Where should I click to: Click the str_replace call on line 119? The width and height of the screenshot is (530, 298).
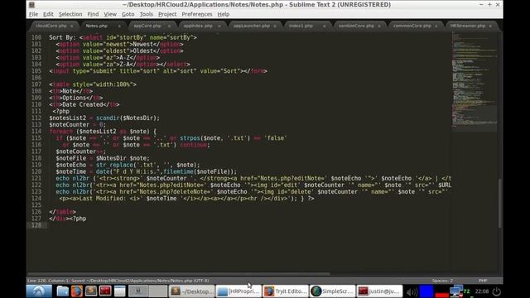[x=114, y=165]
